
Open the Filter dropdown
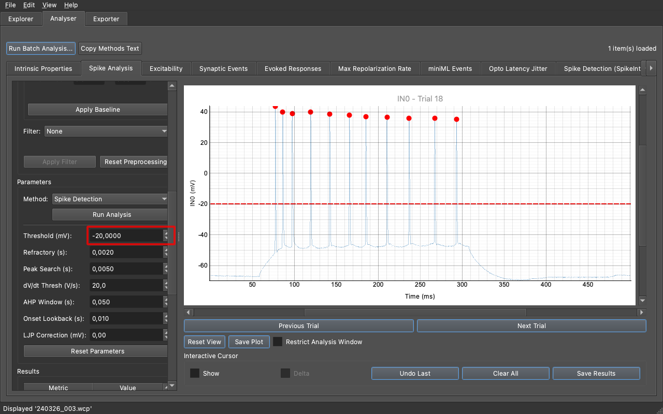[106, 131]
